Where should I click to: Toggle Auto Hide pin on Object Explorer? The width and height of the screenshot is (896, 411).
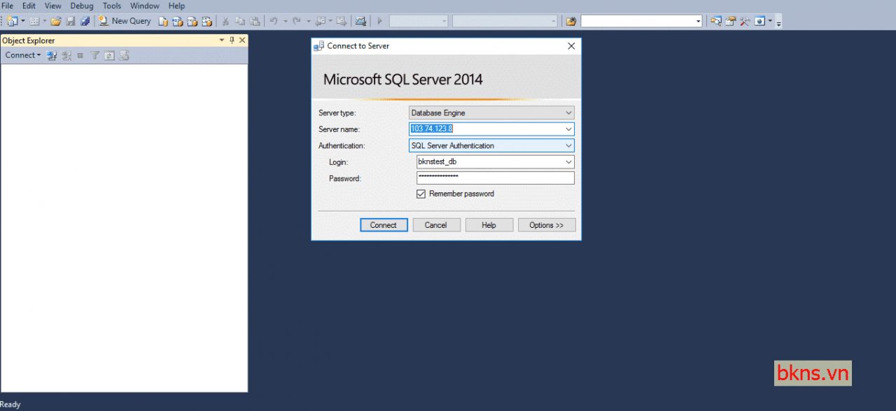[232, 41]
